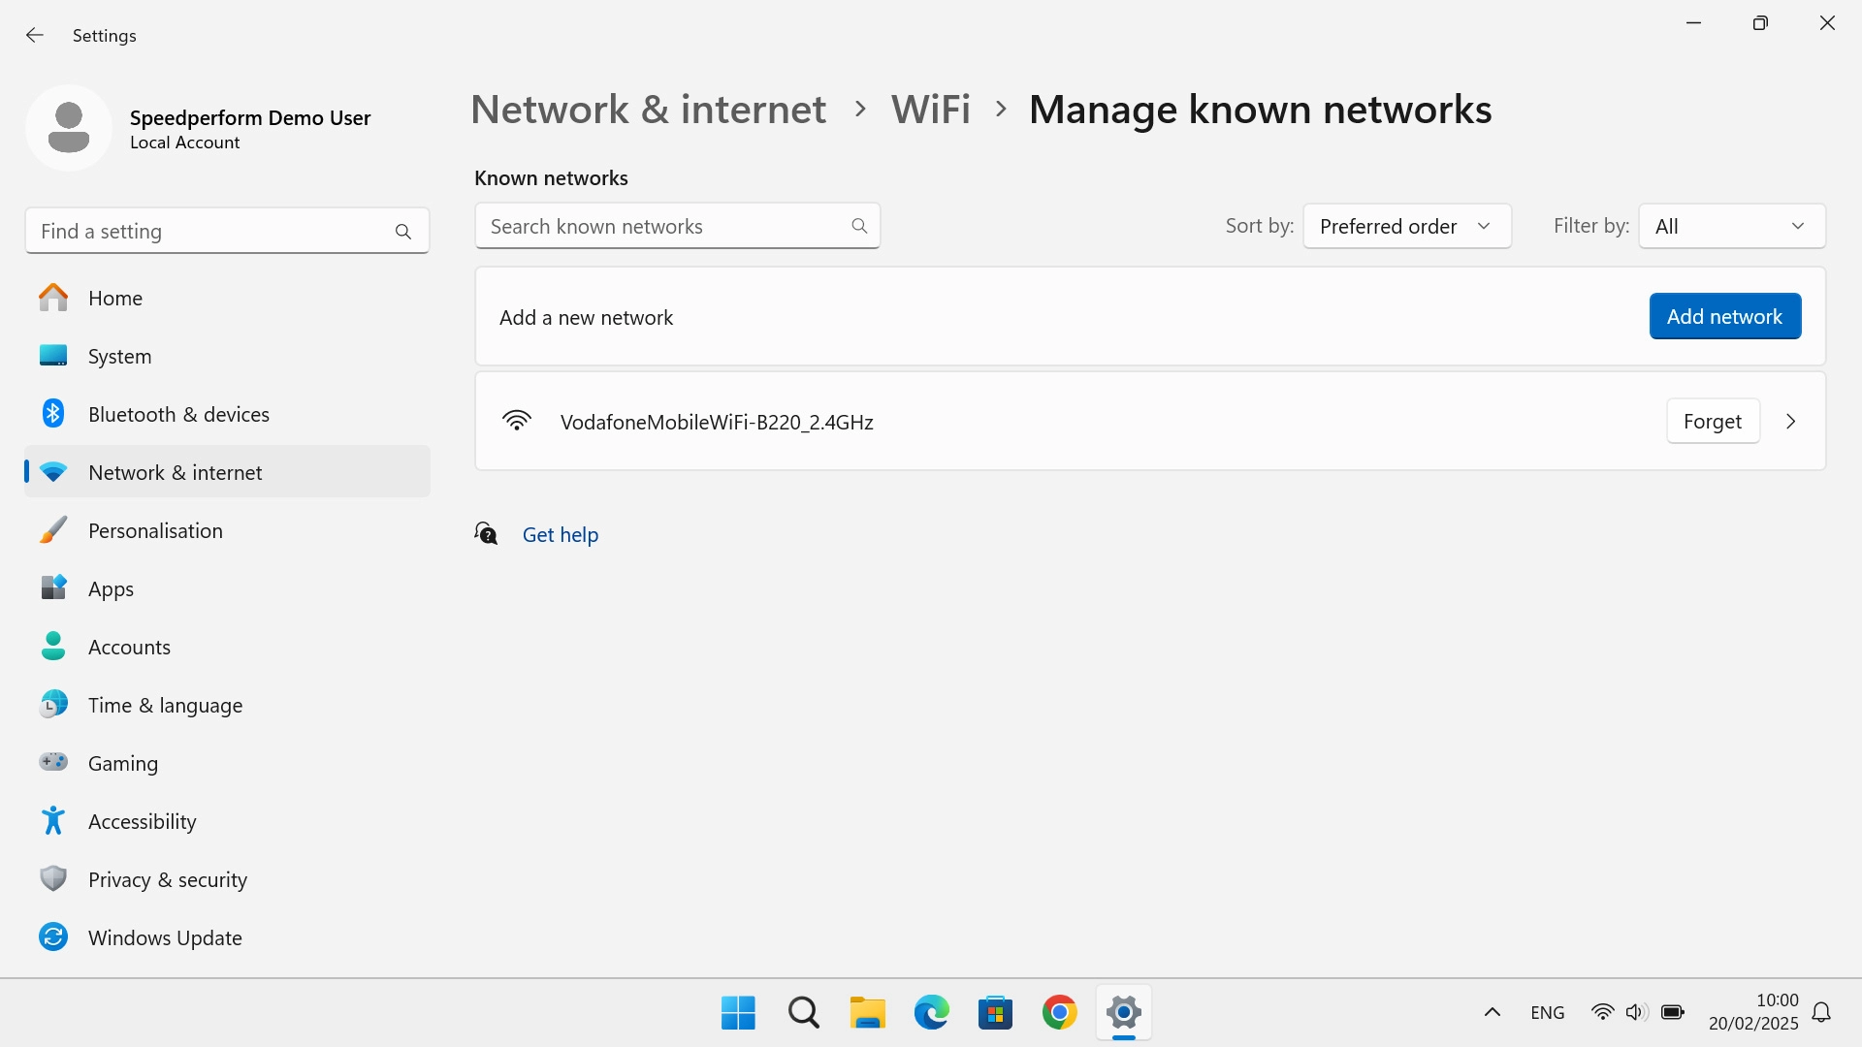Open the Microsoft Store taskbar icon
The height and width of the screenshot is (1047, 1862).
pos(996,1012)
